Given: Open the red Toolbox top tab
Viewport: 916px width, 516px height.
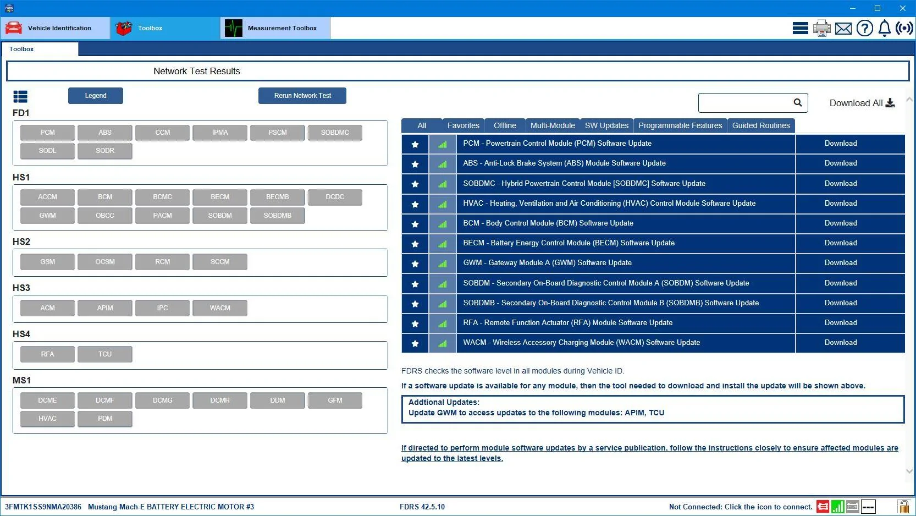Looking at the screenshot, I should click(165, 28).
